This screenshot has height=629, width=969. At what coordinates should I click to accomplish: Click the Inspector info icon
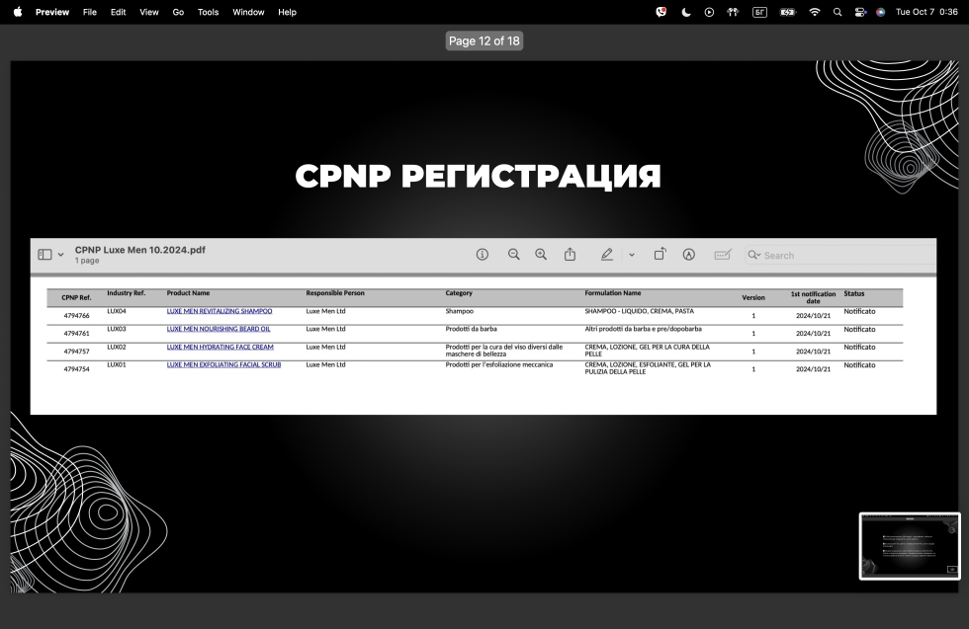pyautogui.click(x=483, y=255)
